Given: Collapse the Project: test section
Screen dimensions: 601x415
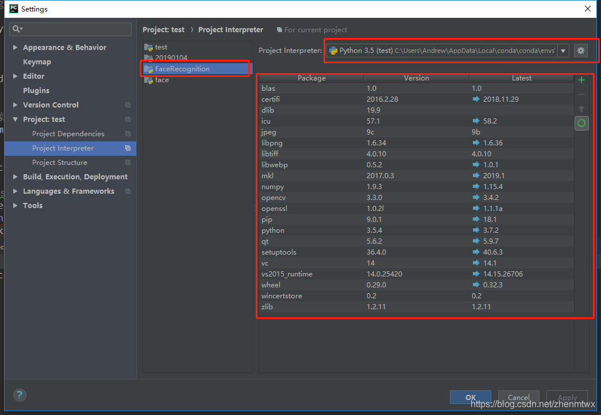Looking at the screenshot, I should click(x=16, y=120).
